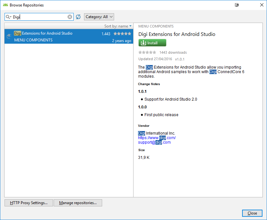Click the five-star rating in plugin row
Image resolution: width=267 pixels, height=220 pixels.
[x=122, y=34]
